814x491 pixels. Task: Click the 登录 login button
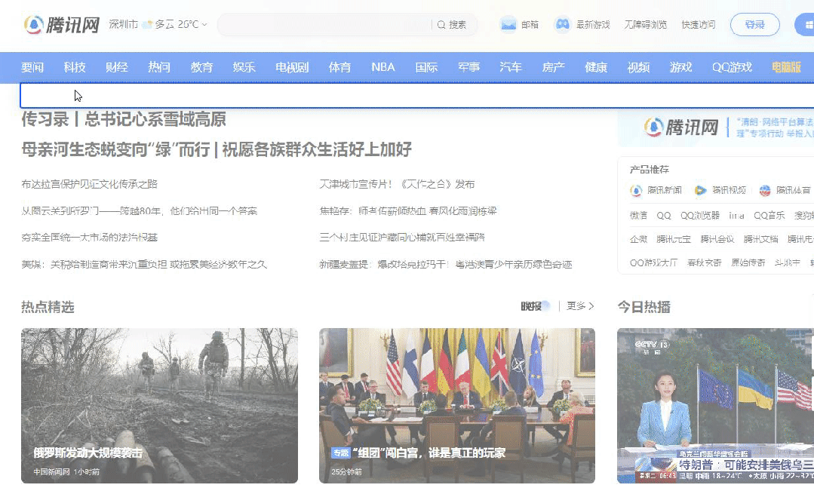755,24
